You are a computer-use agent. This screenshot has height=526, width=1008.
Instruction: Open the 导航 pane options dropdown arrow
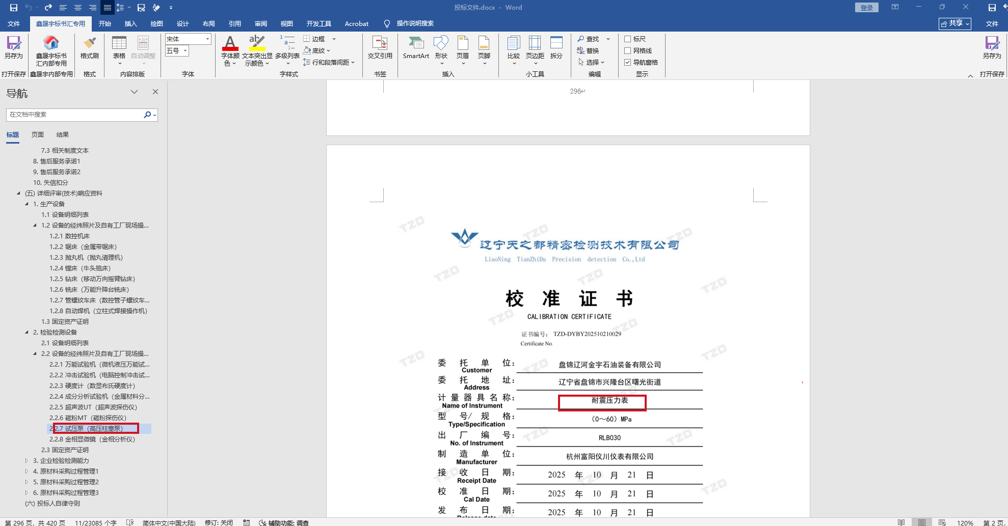135,92
